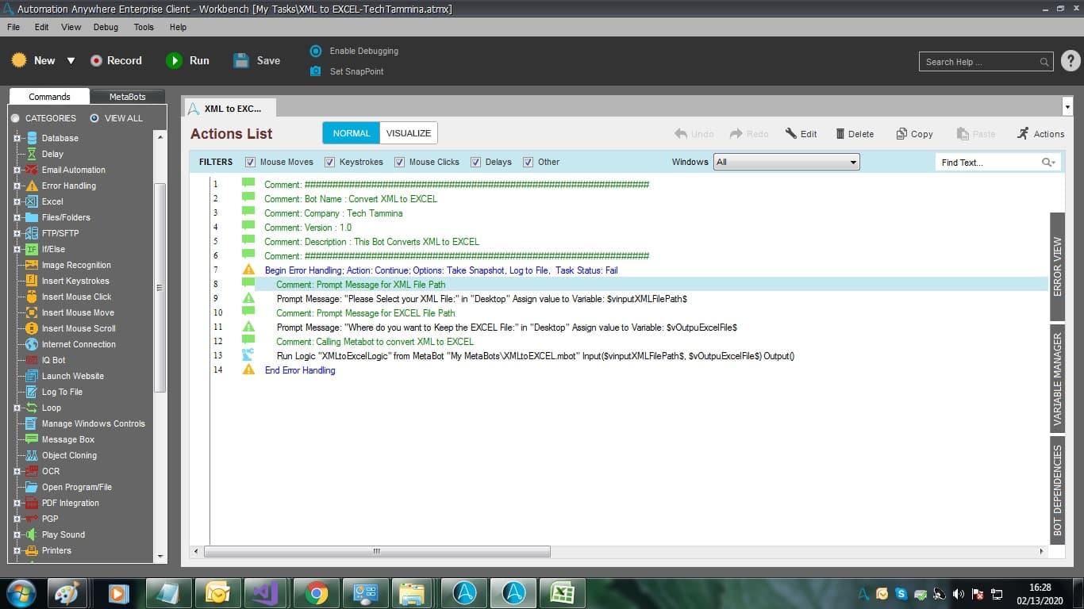This screenshot has height=609, width=1084.
Task: Toggle the Keystrokes filter checkbox
Action: (x=330, y=162)
